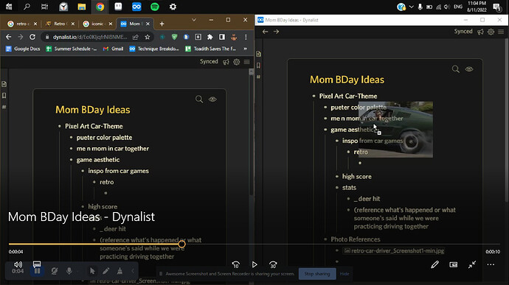Collapse the game aesthetic bullet in Chrome window
Image resolution: width=509 pixels, height=285 pixels.
[71, 160]
